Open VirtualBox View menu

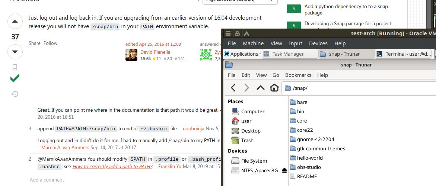pos(276,43)
